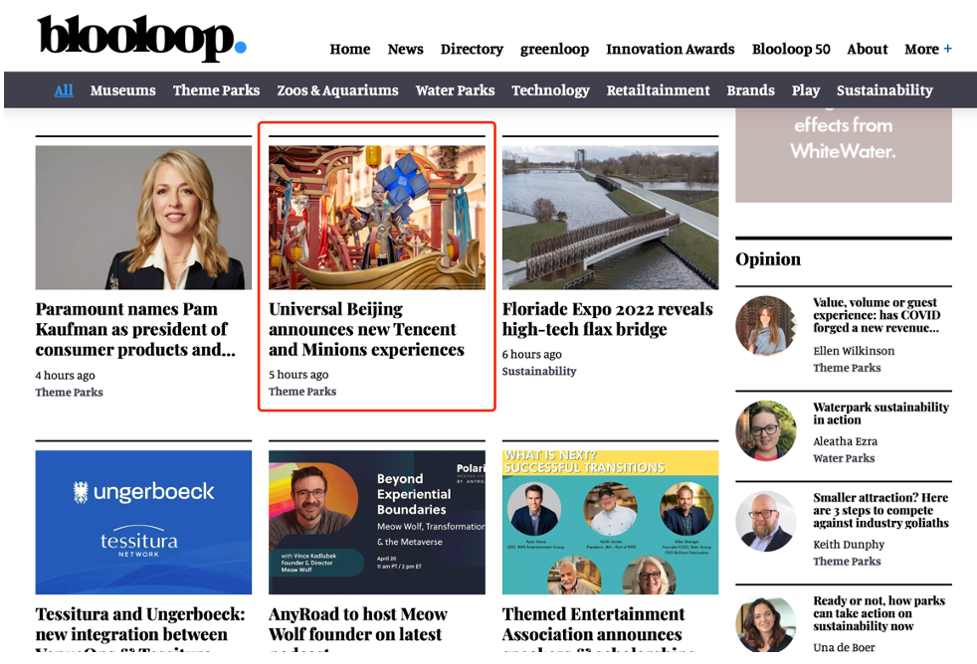The image size is (977, 664).
Task: Click the blooloop logo
Action: (x=141, y=39)
